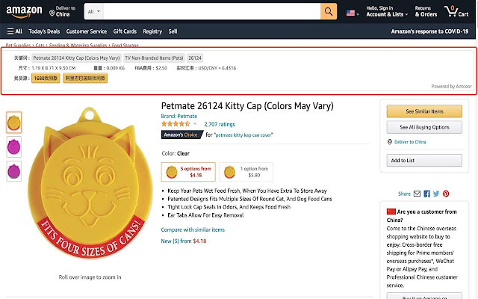Pin the product on Pinterest
Image resolution: width=478 pixels, height=299 pixels.
coord(446,194)
